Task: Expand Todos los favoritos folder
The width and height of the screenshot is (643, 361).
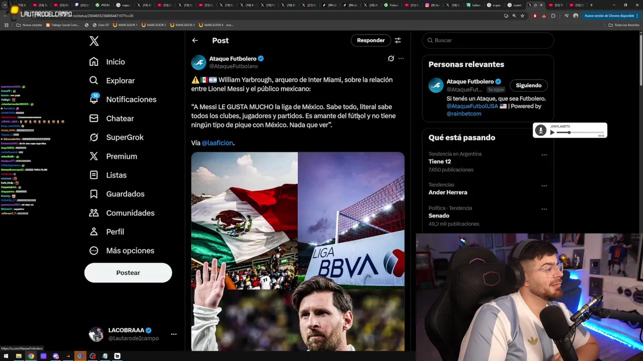Action: [x=624, y=25]
